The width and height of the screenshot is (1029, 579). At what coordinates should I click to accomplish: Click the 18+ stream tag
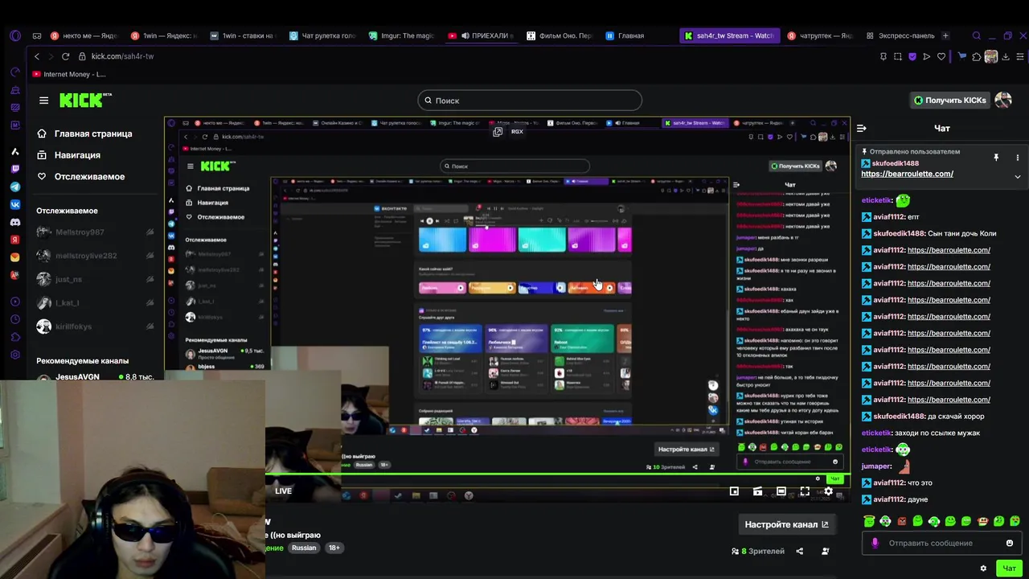pyautogui.click(x=334, y=548)
